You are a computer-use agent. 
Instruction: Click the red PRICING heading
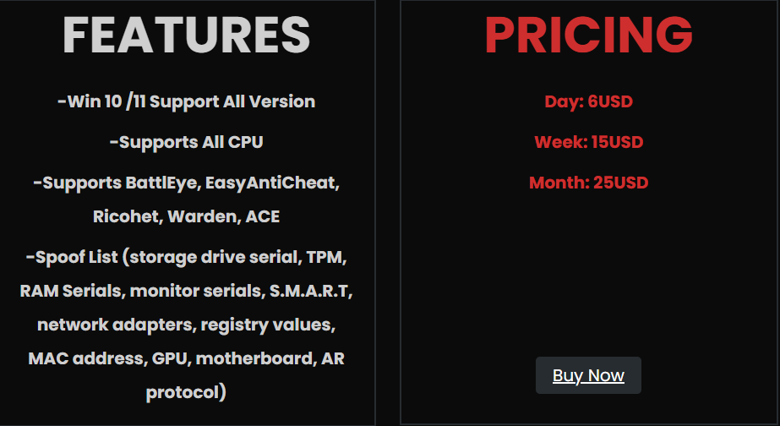pos(588,35)
